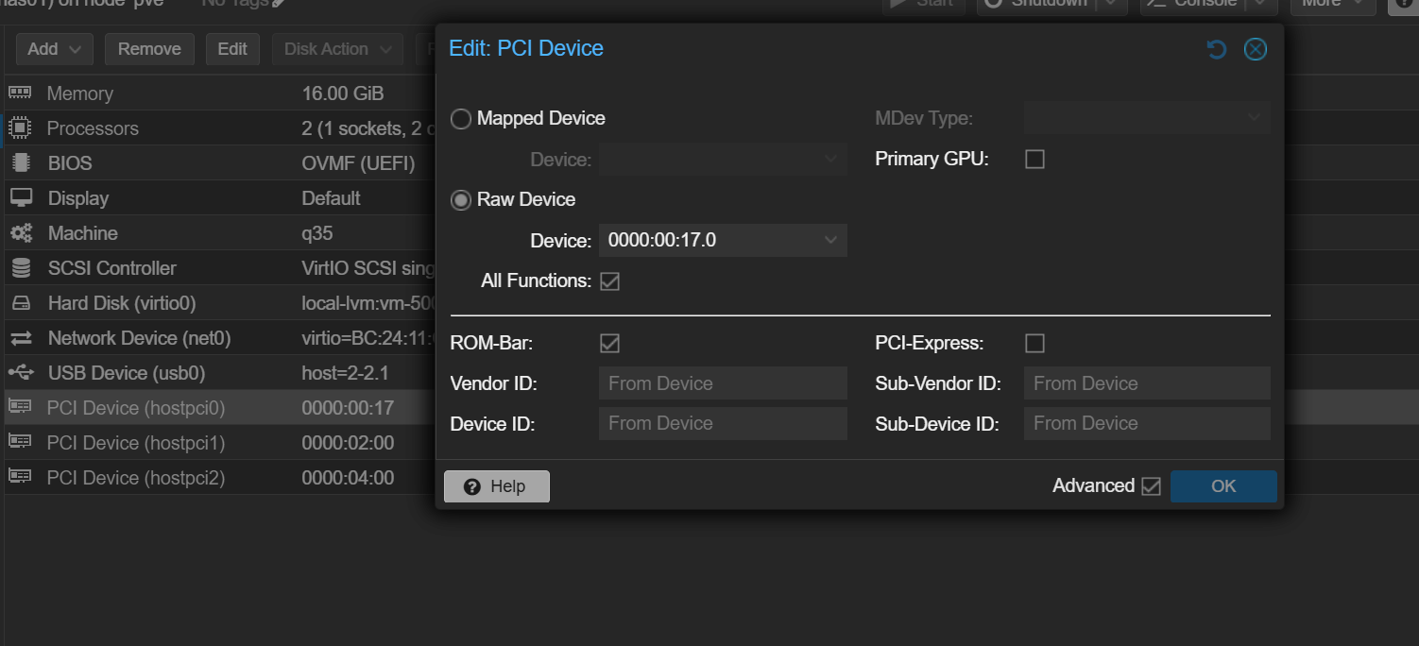Select the Mapped Device radio button
The width and height of the screenshot is (1419, 646).
(461, 119)
